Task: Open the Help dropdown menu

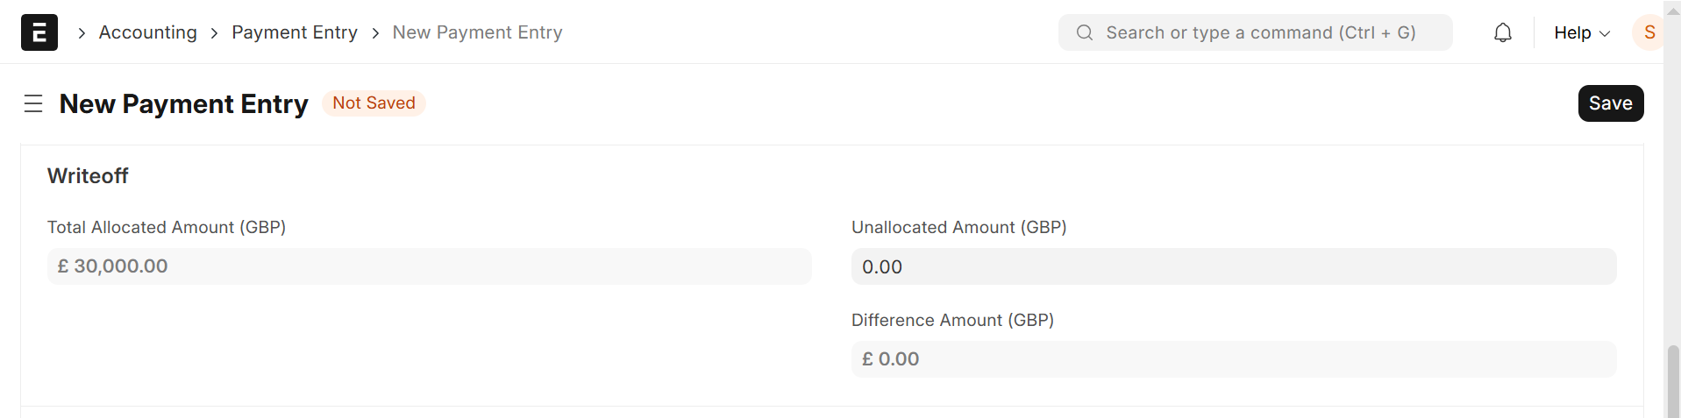Action: [1572, 32]
